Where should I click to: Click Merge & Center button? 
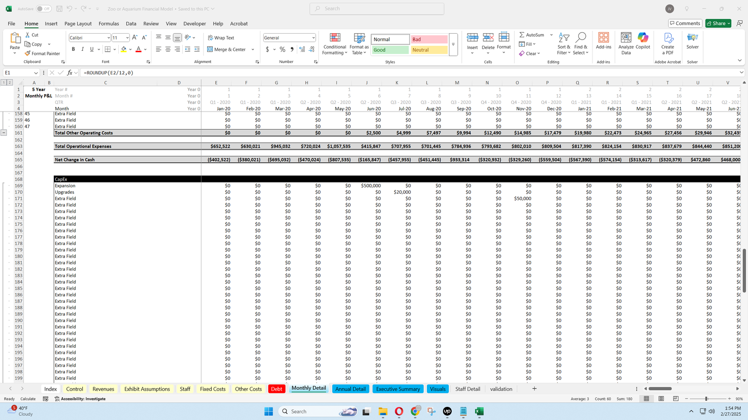[x=227, y=49]
